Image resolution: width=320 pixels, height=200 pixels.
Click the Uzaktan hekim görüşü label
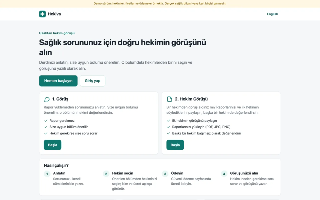coord(57,33)
